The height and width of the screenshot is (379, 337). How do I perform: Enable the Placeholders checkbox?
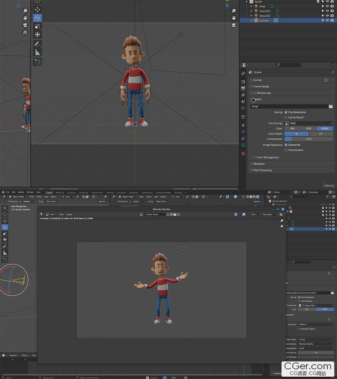(286, 150)
